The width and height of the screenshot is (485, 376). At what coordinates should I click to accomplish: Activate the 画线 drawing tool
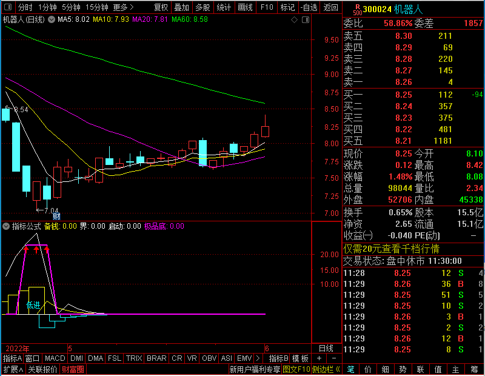pos(246,7)
